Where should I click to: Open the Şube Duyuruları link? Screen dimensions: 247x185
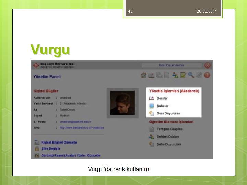pyautogui.click(x=169, y=144)
